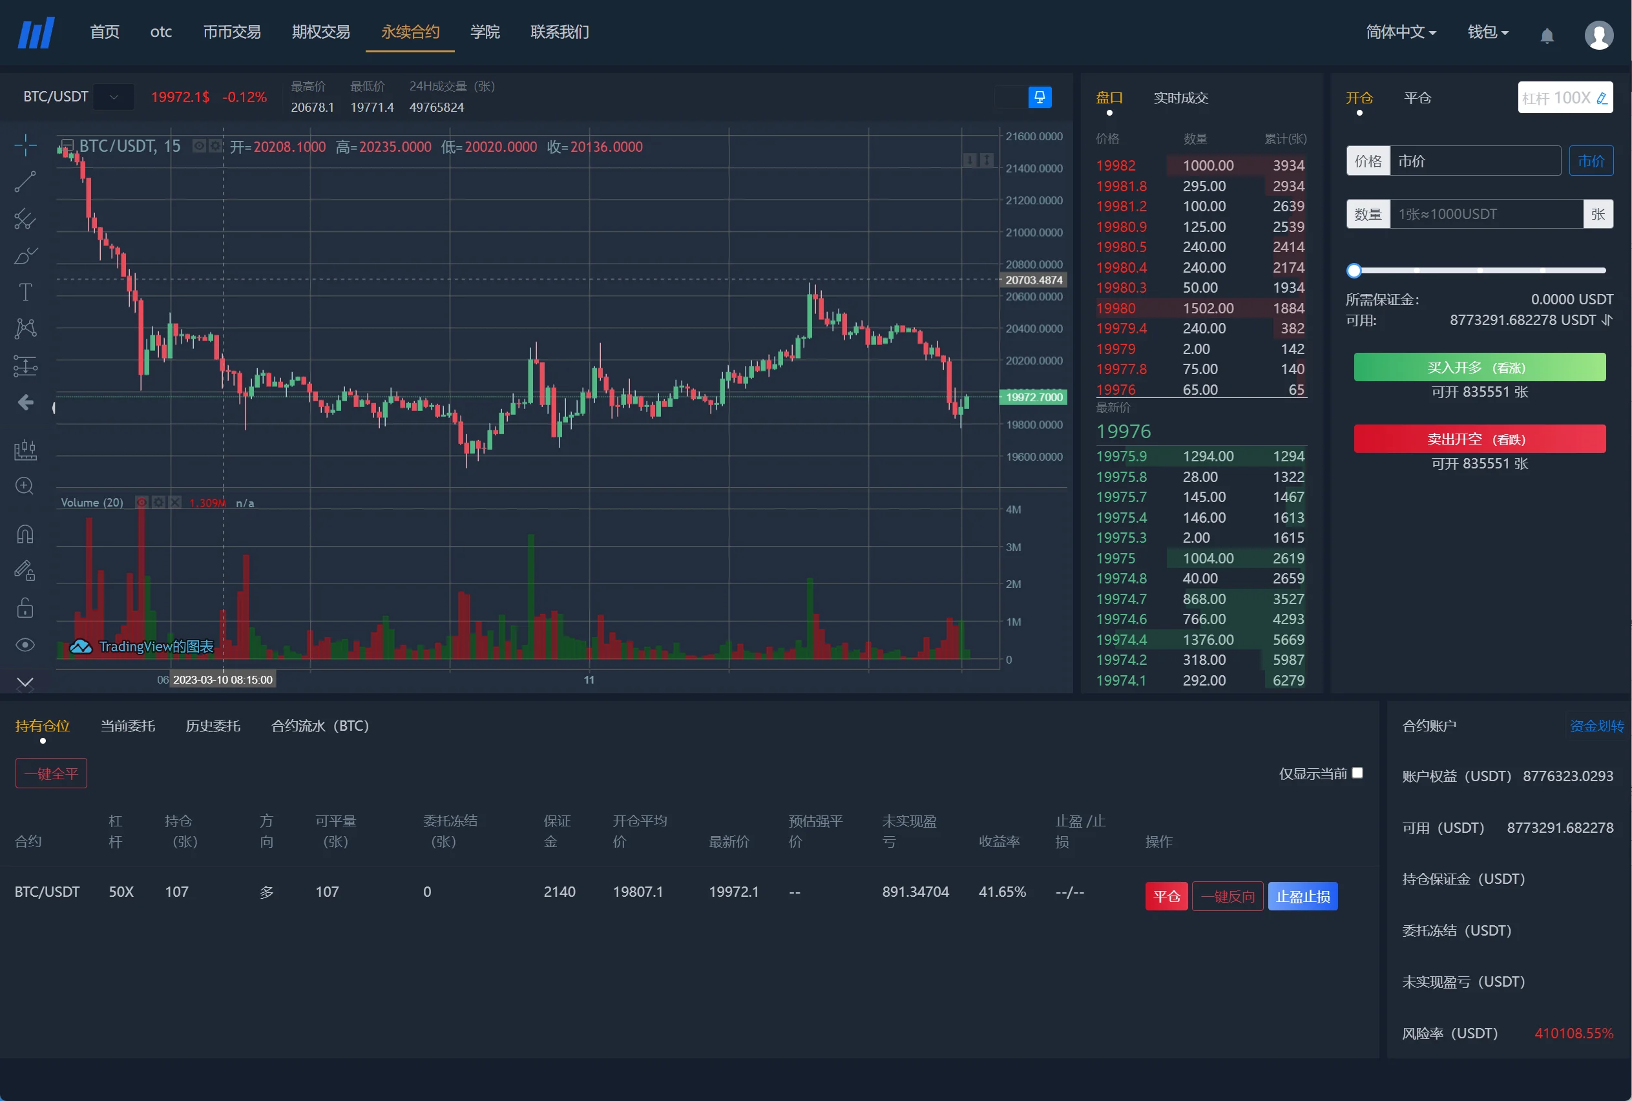The height and width of the screenshot is (1101, 1632).
Task: Toggle the magnet snap mode icon
Action: [25, 535]
